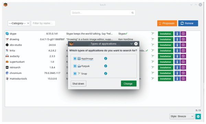Open screenshots camera icon for supertuxkart
The width and height of the screenshot is (206, 124).
(x=183, y=62)
